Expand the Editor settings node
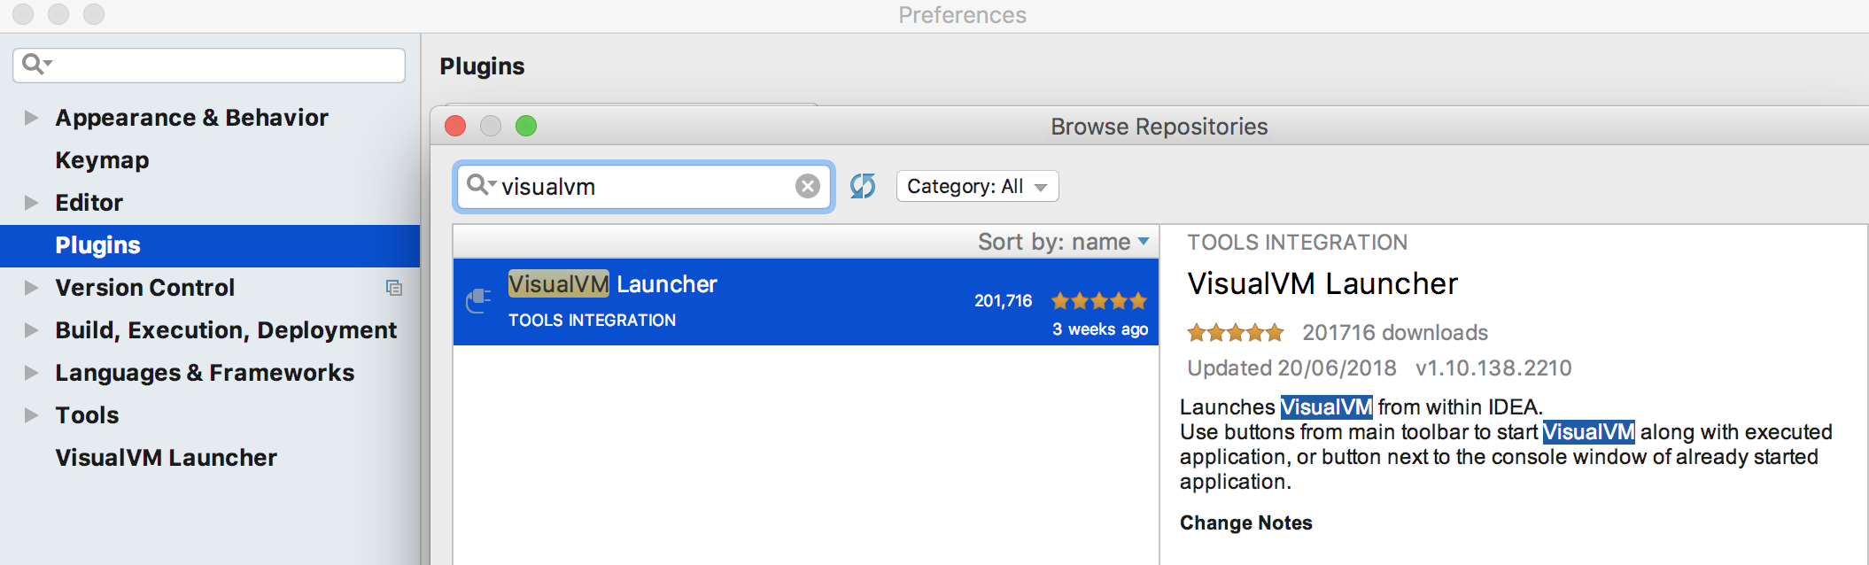 (31, 203)
